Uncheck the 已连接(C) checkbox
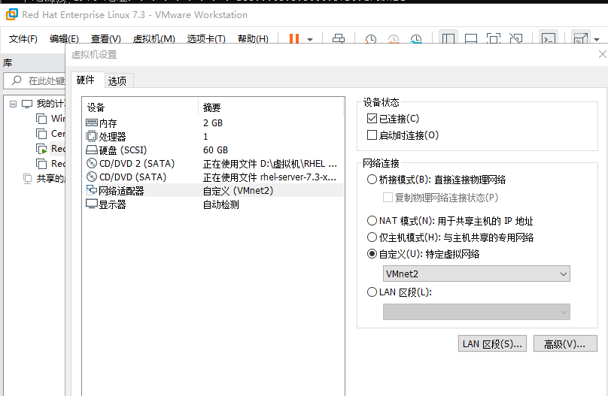The height and width of the screenshot is (396, 608). pyautogui.click(x=372, y=119)
